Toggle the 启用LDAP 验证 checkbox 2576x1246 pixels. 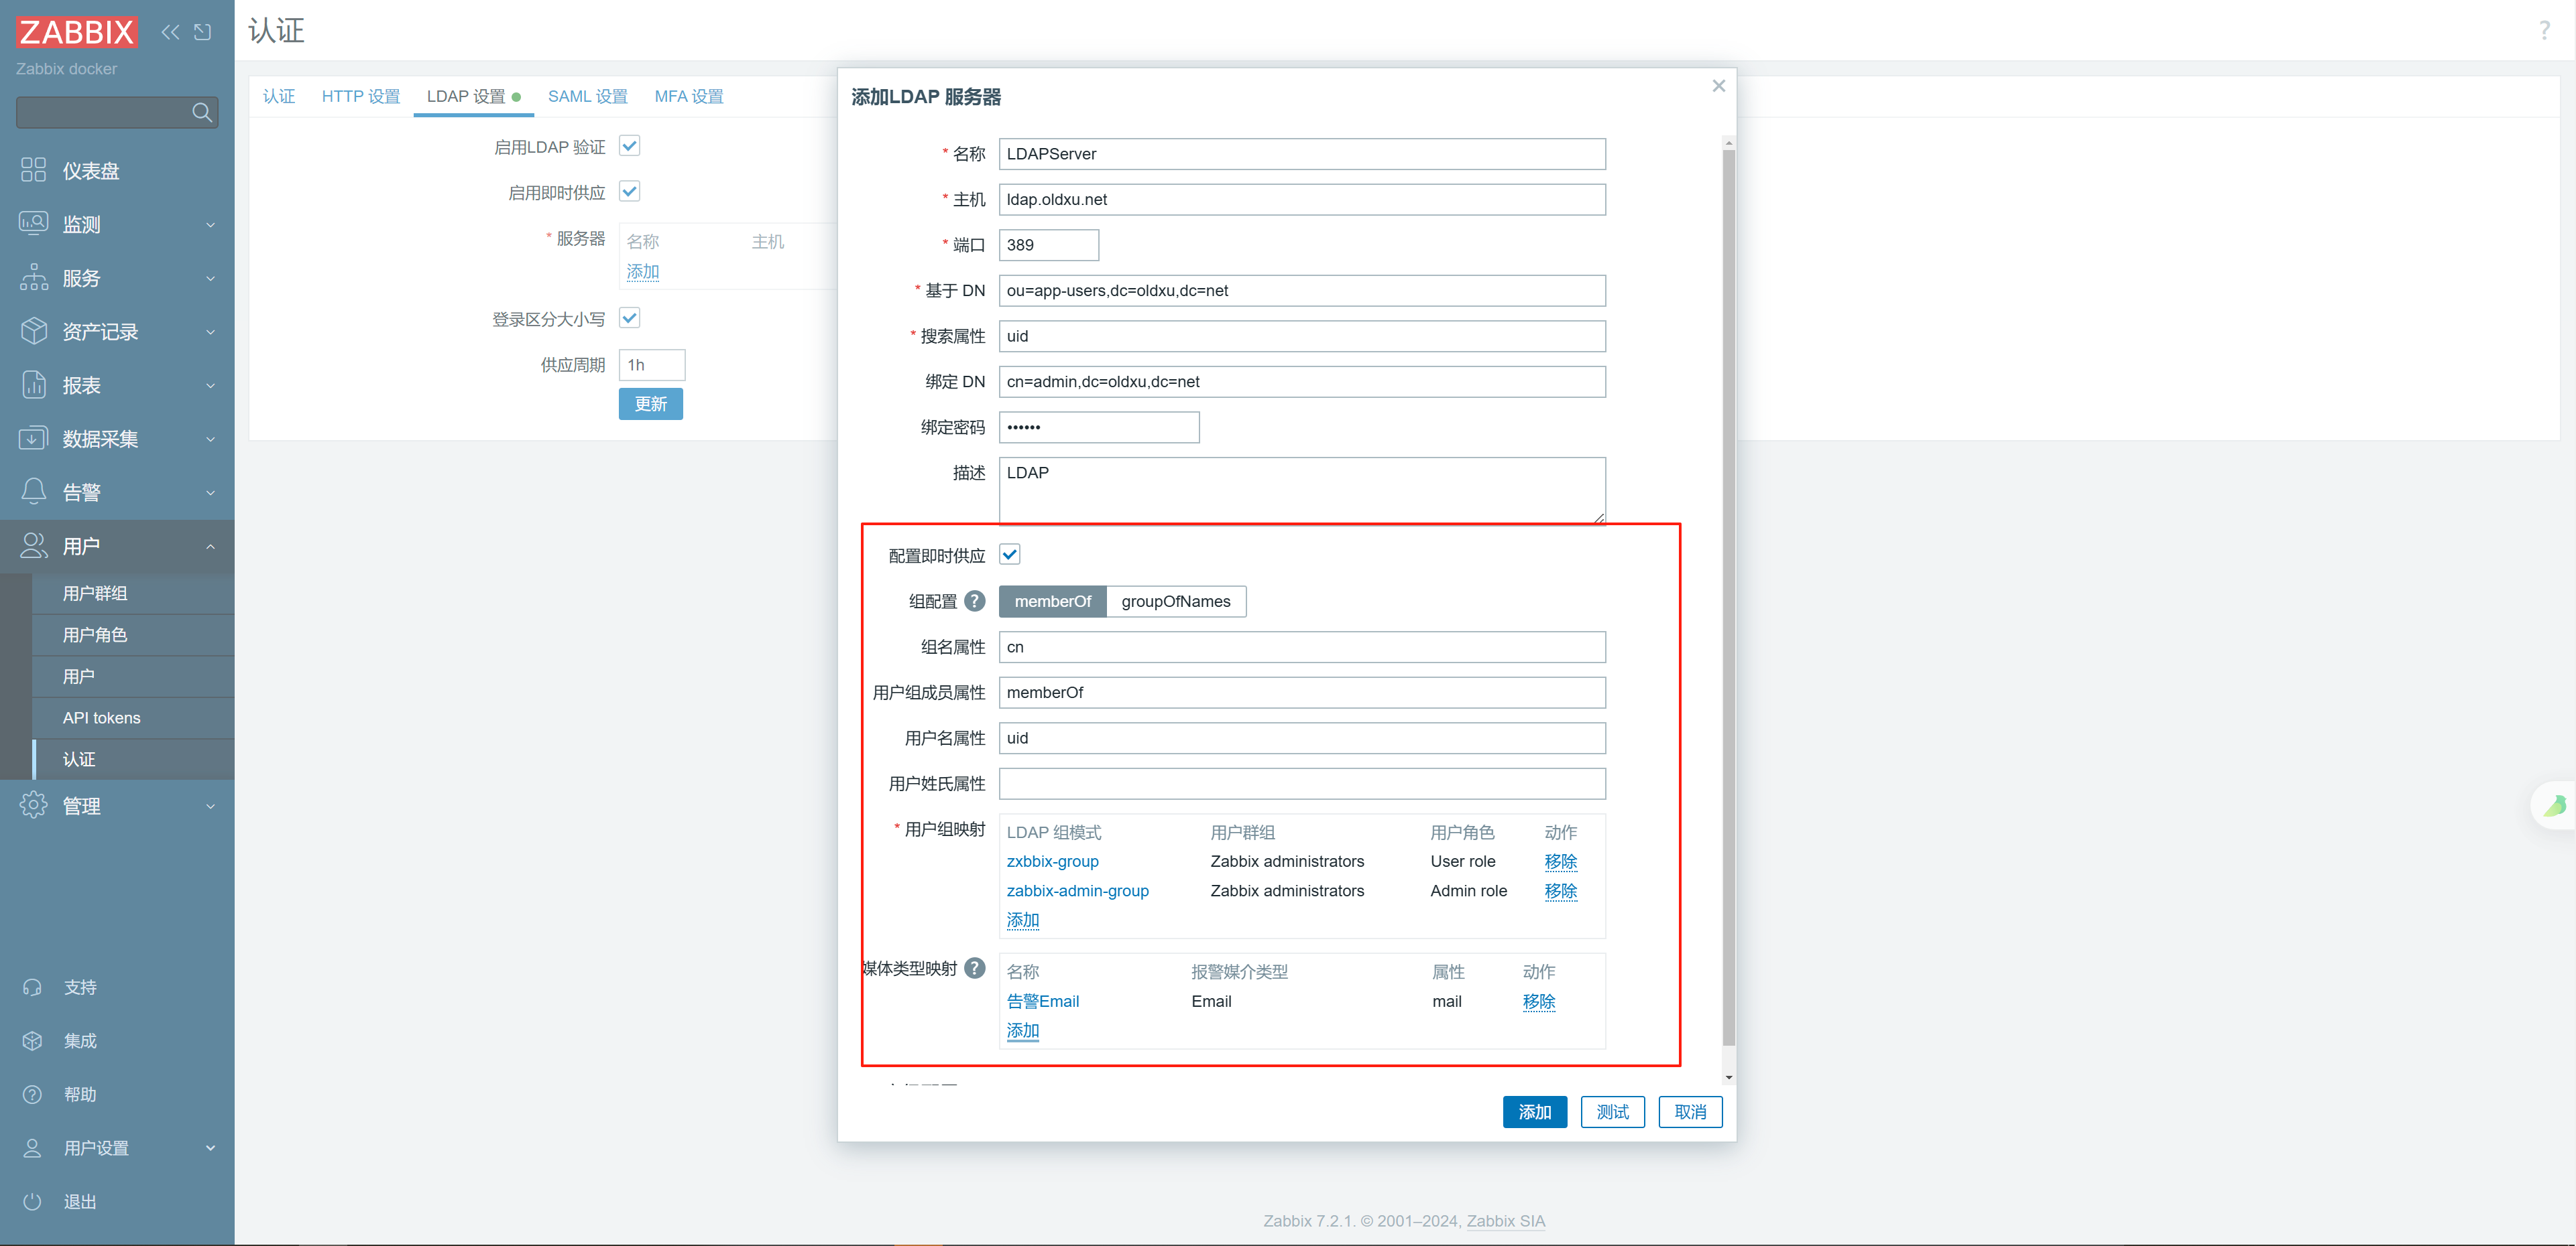[630, 146]
